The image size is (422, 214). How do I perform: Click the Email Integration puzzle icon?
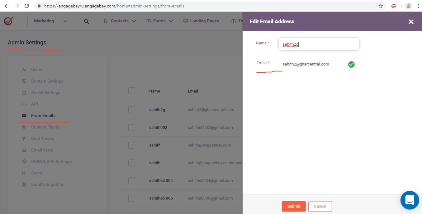click(24, 184)
